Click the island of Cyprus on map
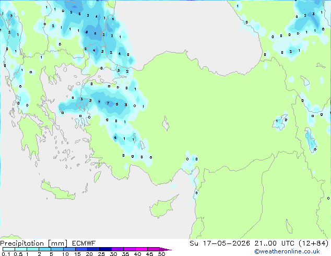Viewport: 331px width, 256px height. (162, 207)
